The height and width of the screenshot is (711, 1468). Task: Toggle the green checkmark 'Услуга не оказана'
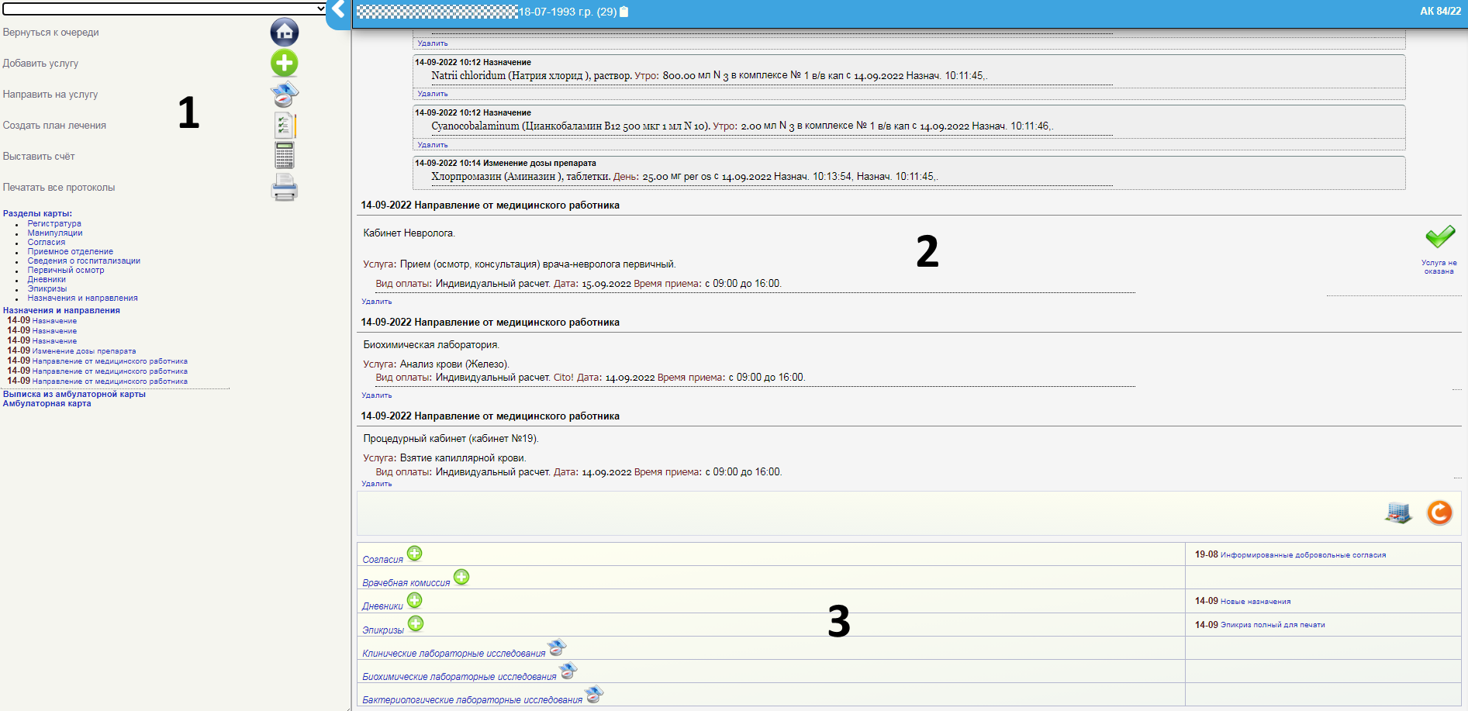pyautogui.click(x=1439, y=236)
